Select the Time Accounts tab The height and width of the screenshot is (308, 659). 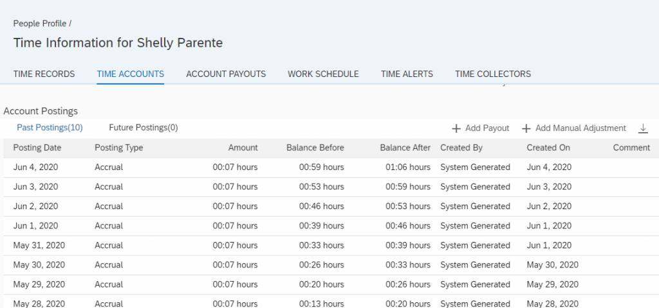coord(130,74)
